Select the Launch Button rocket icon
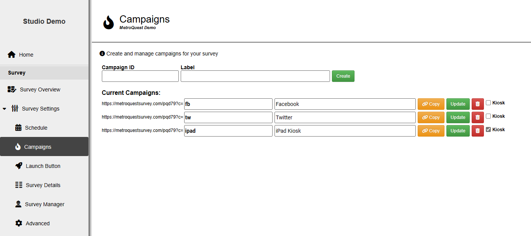 (x=18, y=166)
